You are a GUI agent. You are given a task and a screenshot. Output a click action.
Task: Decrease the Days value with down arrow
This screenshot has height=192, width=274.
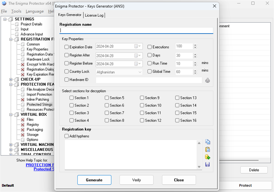coord(195,57)
